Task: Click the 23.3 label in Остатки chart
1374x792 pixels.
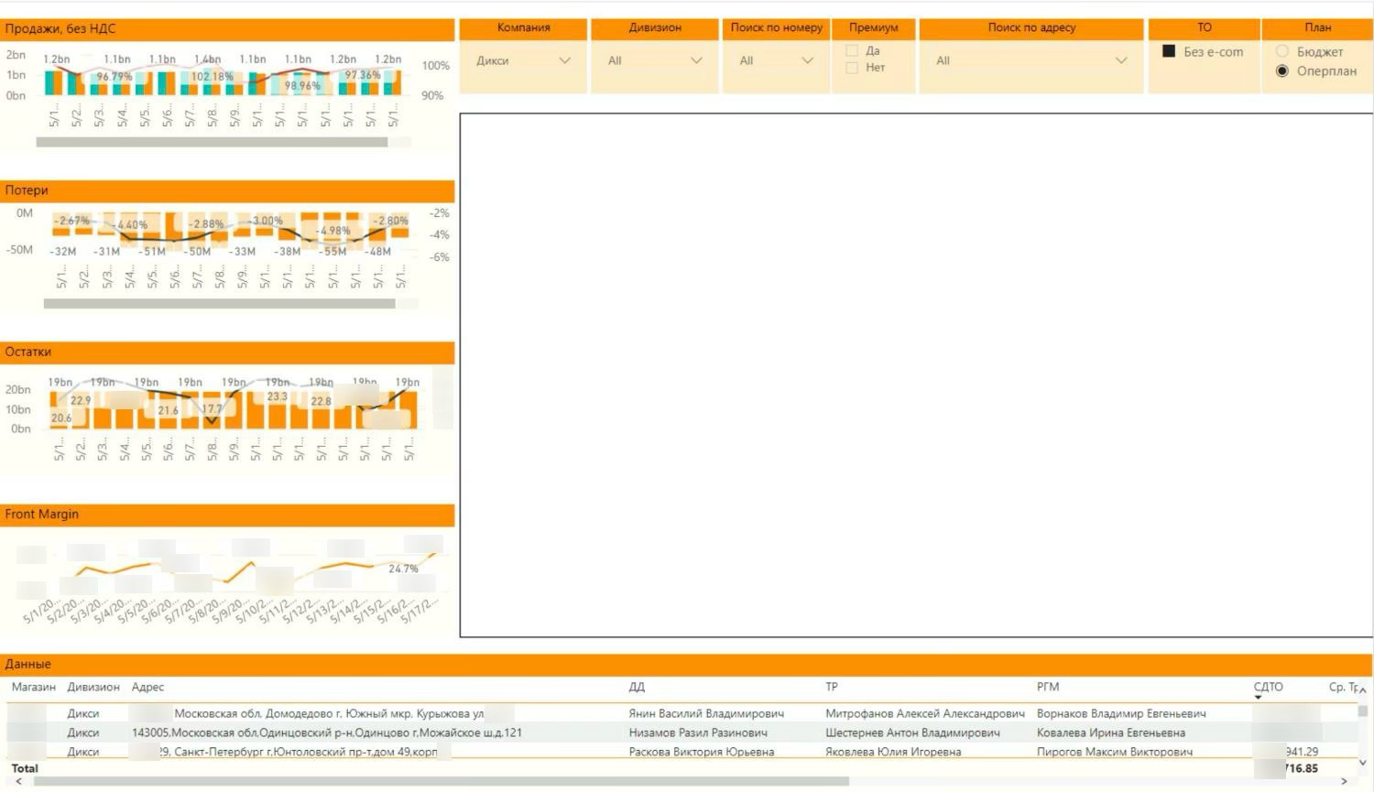Action: pyautogui.click(x=277, y=396)
